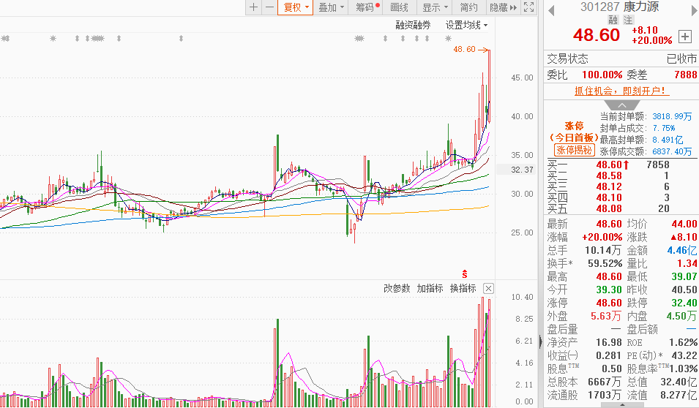Select the 买二 bid price 48.58

609,175
